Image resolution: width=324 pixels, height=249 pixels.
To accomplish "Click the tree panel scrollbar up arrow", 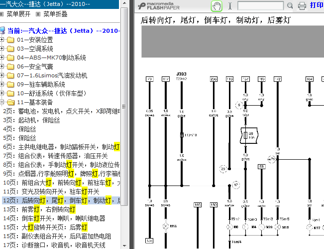I will tap(124, 3).
